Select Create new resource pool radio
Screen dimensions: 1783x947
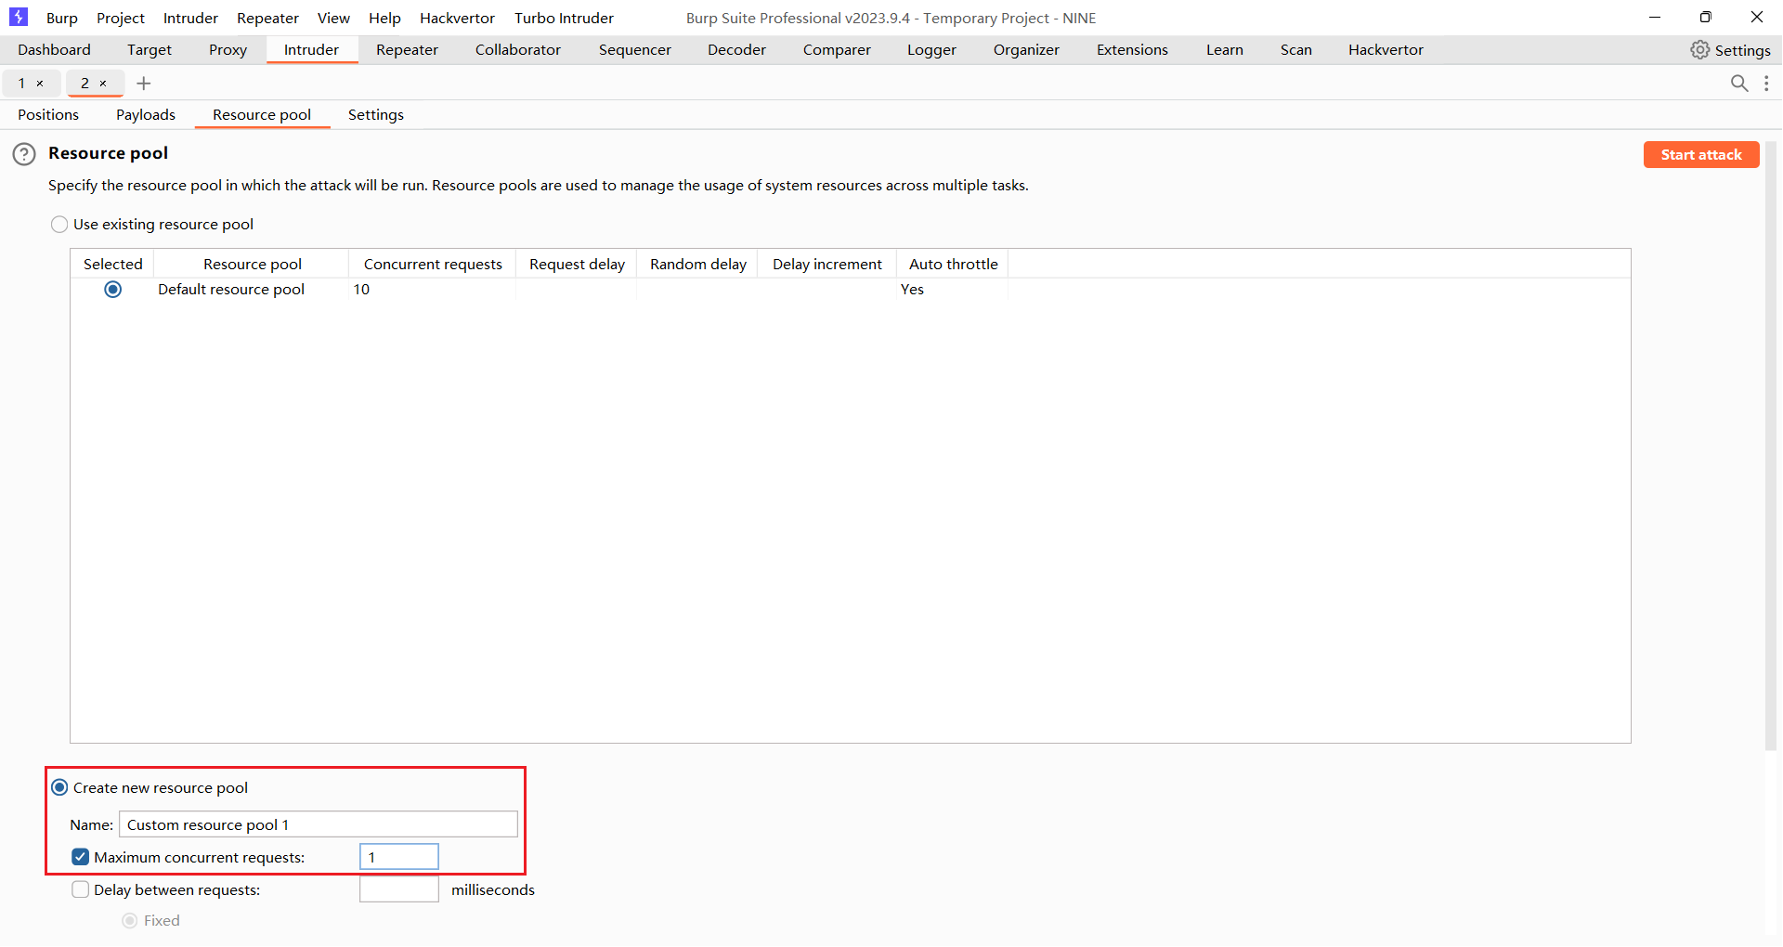click(x=59, y=788)
